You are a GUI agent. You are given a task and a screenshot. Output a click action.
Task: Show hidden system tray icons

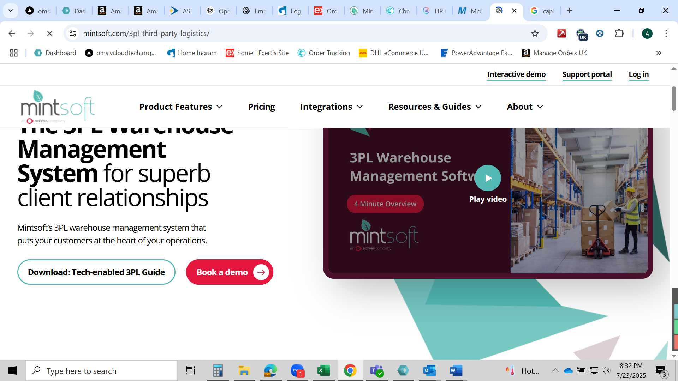(555, 370)
